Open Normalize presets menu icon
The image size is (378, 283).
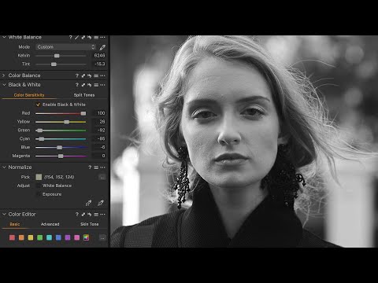(96, 167)
